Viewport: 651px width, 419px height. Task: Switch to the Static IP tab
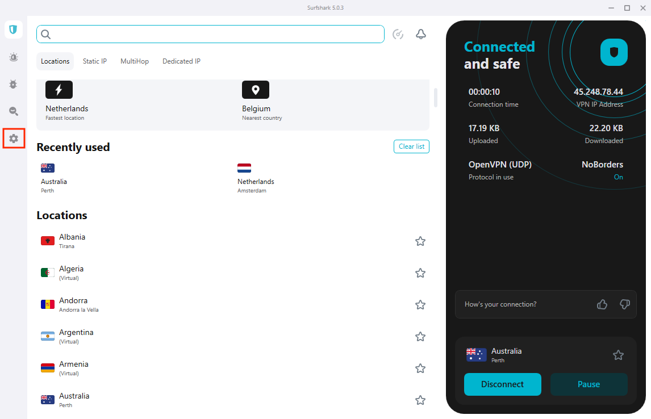95,61
